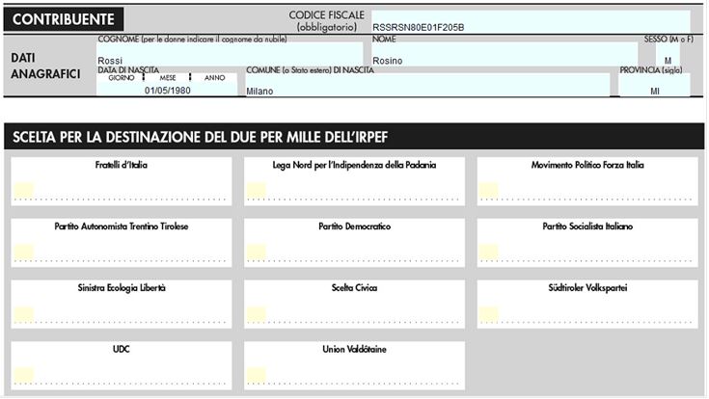Viewport: 709px width, 399px height.
Task: Tick the Partito Democratico choice box
Action: [257, 252]
